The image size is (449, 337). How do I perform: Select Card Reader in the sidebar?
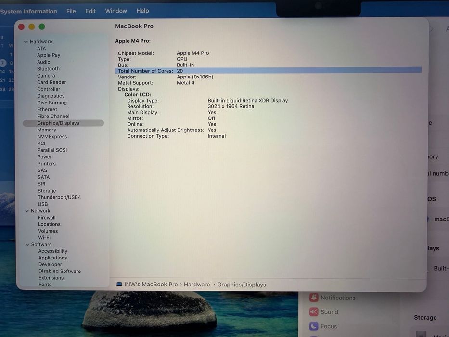pos(51,82)
